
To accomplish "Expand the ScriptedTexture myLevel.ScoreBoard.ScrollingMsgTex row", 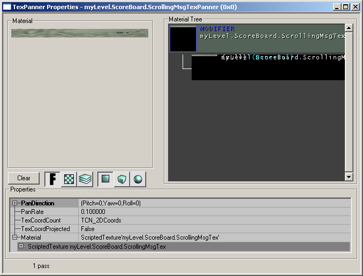I will click(x=21, y=246).
